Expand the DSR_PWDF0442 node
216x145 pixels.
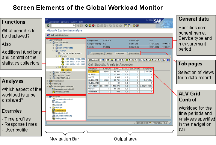click(54, 48)
